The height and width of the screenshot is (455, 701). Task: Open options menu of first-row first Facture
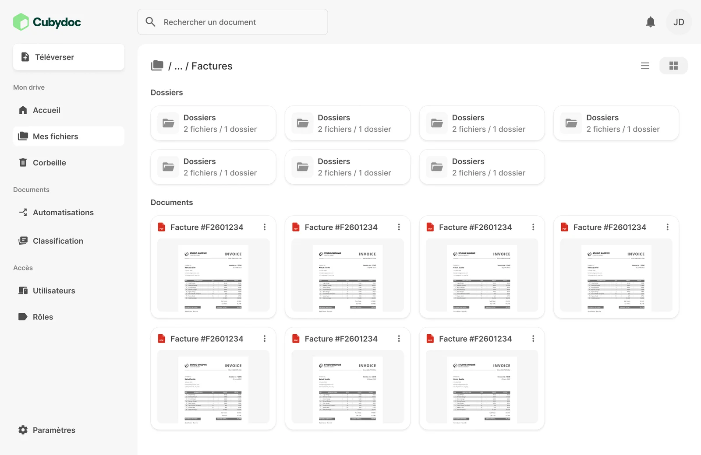click(265, 227)
